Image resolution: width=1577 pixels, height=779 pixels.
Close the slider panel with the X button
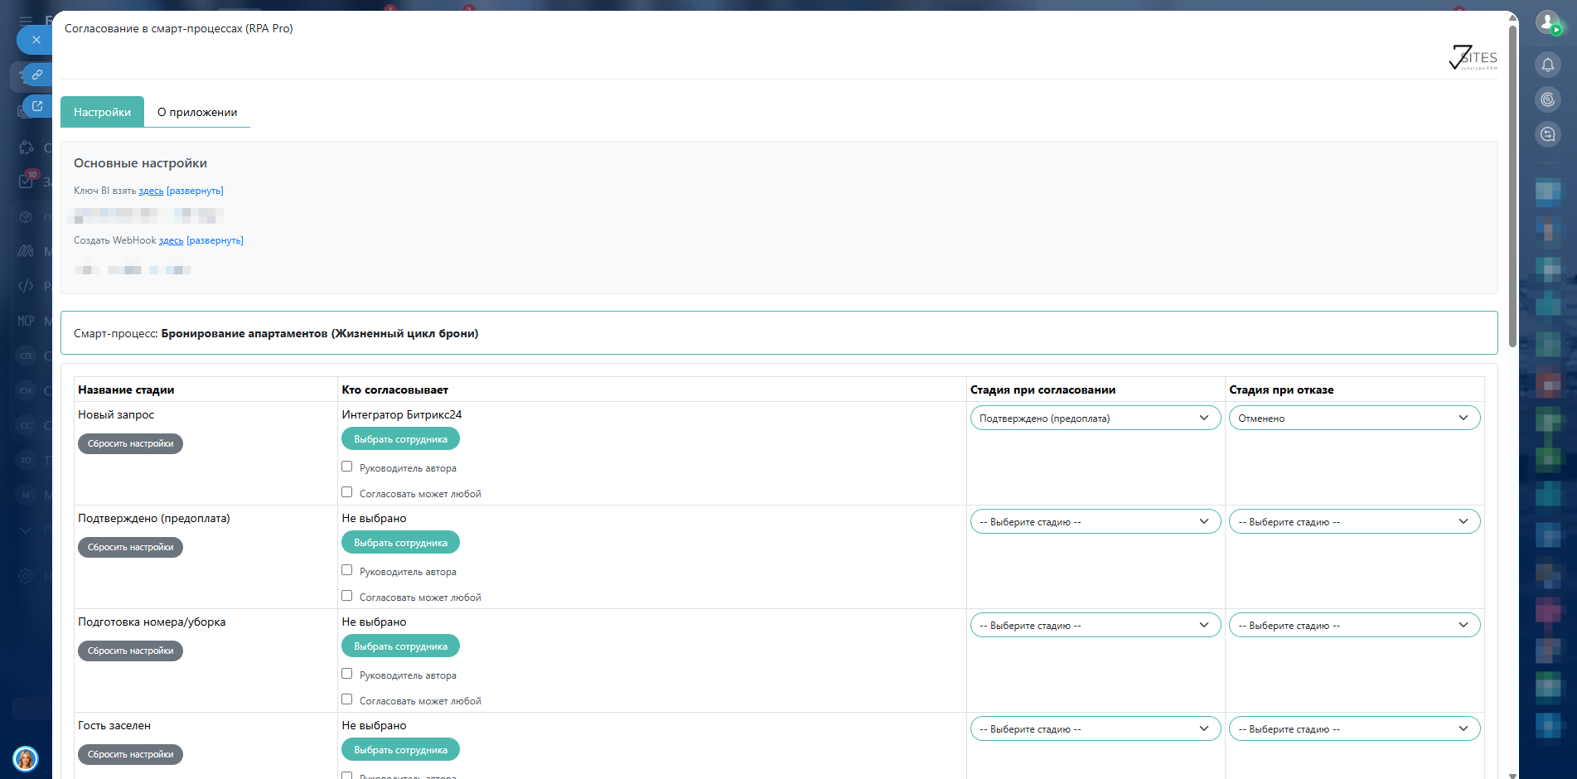(36, 40)
